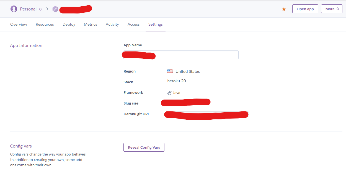Screen dimensions: 346x182
Task: Click the heroku-20 stack value
Action: [177, 81]
